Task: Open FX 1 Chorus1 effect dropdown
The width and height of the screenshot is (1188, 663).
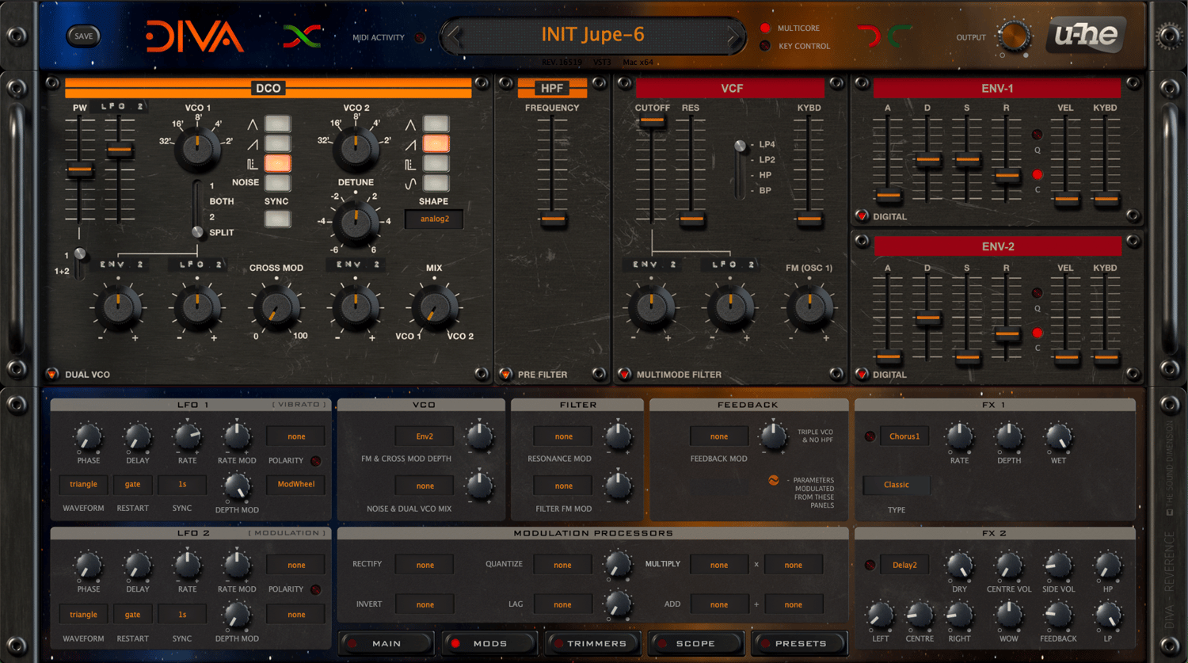Action: [904, 436]
